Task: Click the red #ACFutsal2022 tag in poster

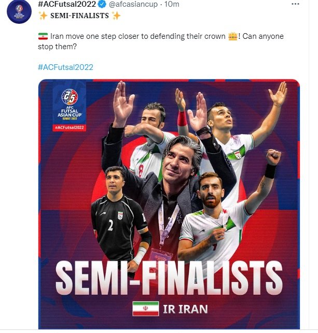Action: point(70,127)
